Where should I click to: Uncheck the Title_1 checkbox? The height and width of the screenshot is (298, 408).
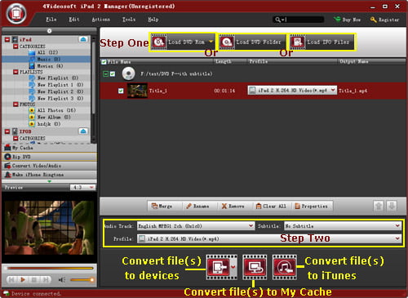[121, 91]
